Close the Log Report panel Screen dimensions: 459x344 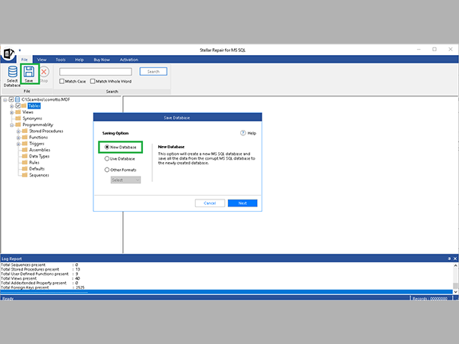(x=455, y=258)
